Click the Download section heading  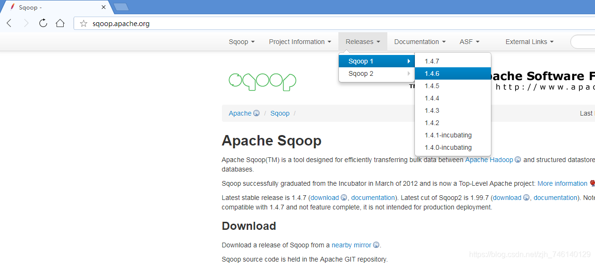pyautogui.click(x=249, y=226)
